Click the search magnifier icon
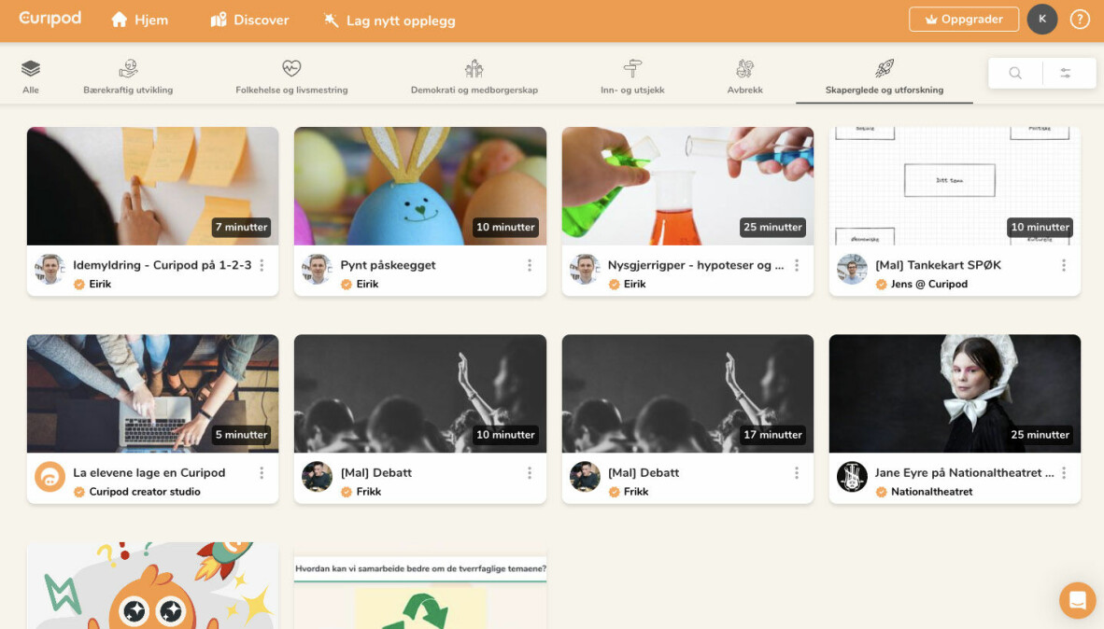The width and height of the screenshot is (1104, 629). point(1015,73)
